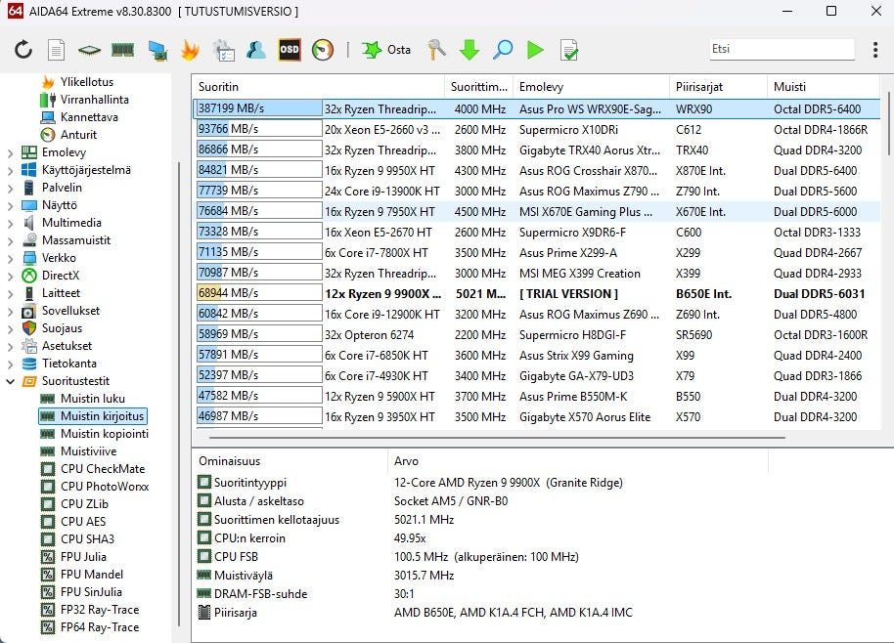Select the Laitteet tree item

click(61, 293)
